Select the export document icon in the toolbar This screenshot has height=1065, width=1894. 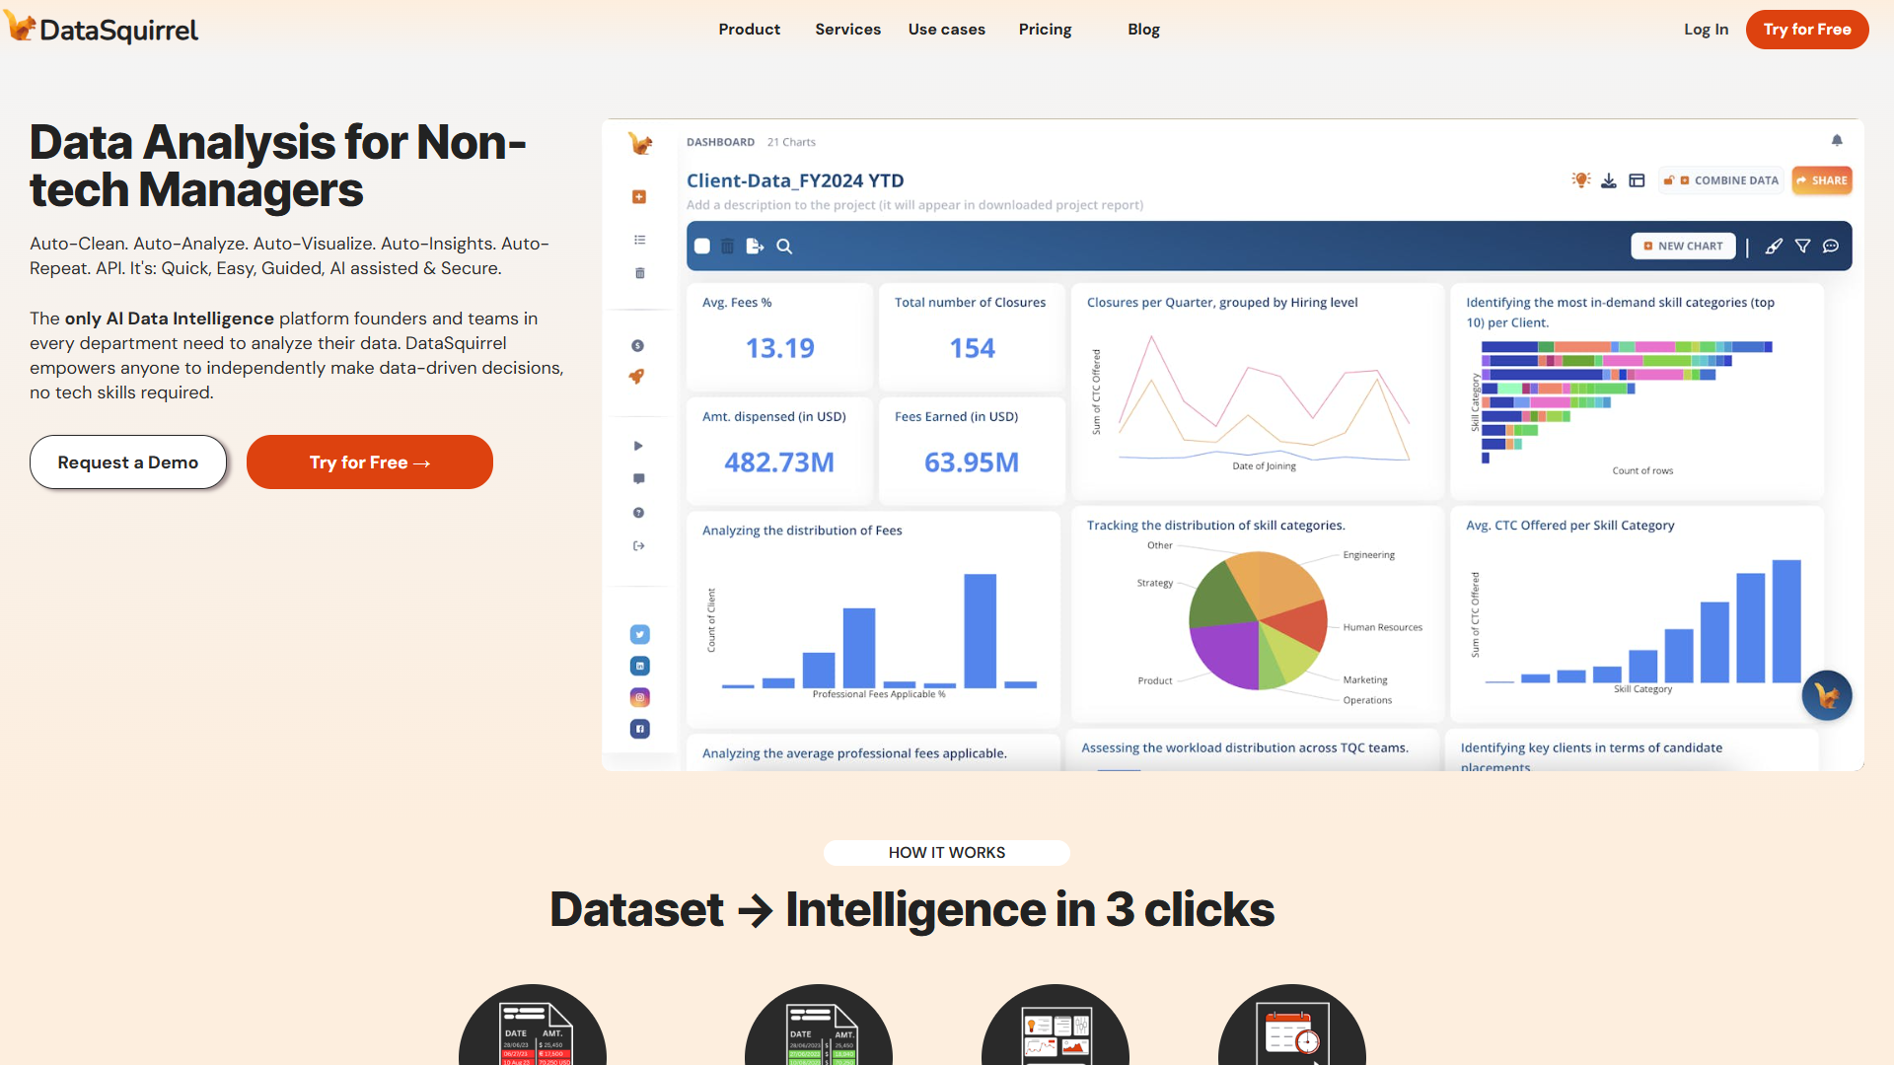755,247
